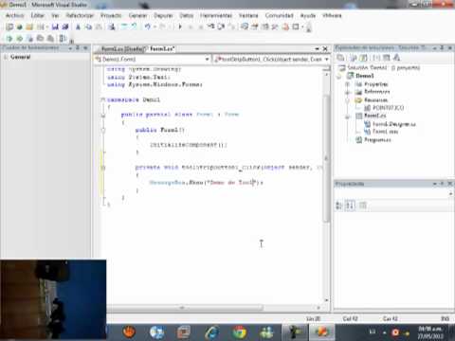Image resolution: width=455 pixels, height=341 pixels.
Task: Click the Copy toolbar icon
Action: 88,27
